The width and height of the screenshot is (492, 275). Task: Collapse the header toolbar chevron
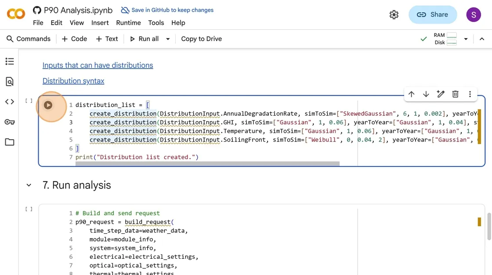click(482, 39)
